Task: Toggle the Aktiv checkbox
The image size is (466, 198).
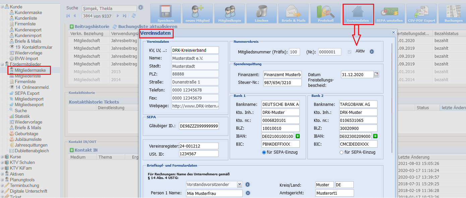Action: click(x=350, y=51)
